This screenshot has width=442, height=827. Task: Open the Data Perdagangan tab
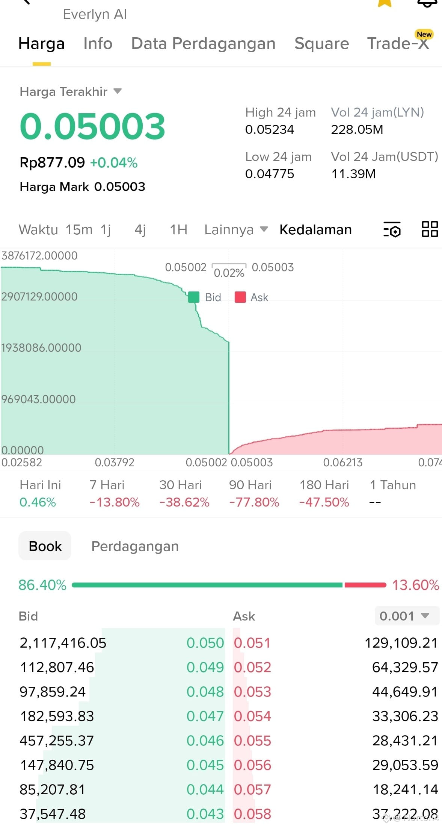click(x=203, y=44)
